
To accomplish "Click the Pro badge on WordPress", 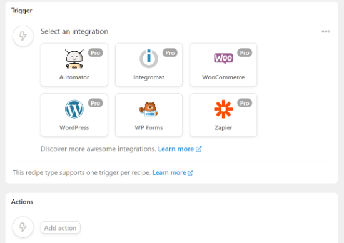I will tap(96, 103).
